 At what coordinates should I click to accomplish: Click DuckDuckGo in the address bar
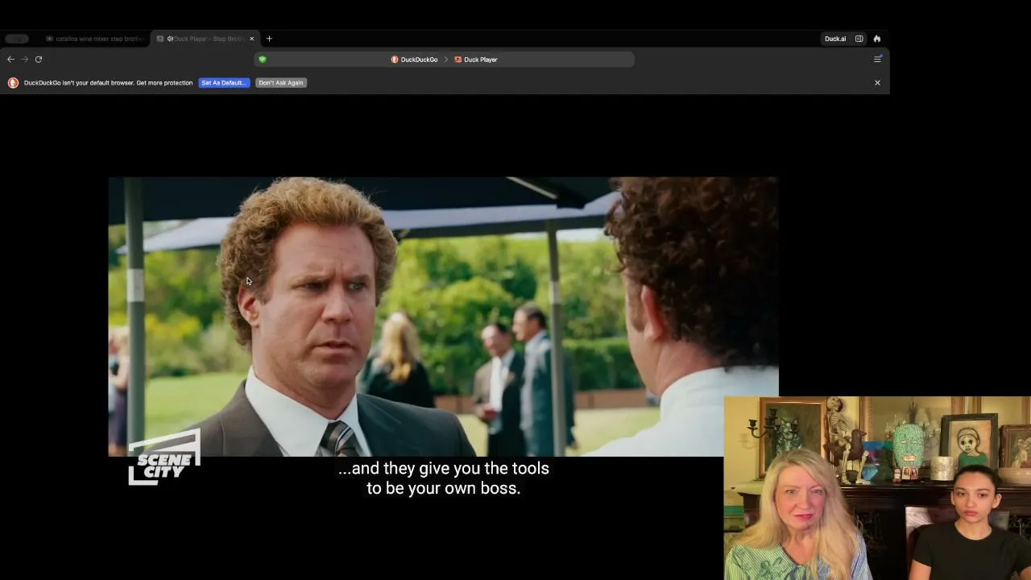[414, 60]
